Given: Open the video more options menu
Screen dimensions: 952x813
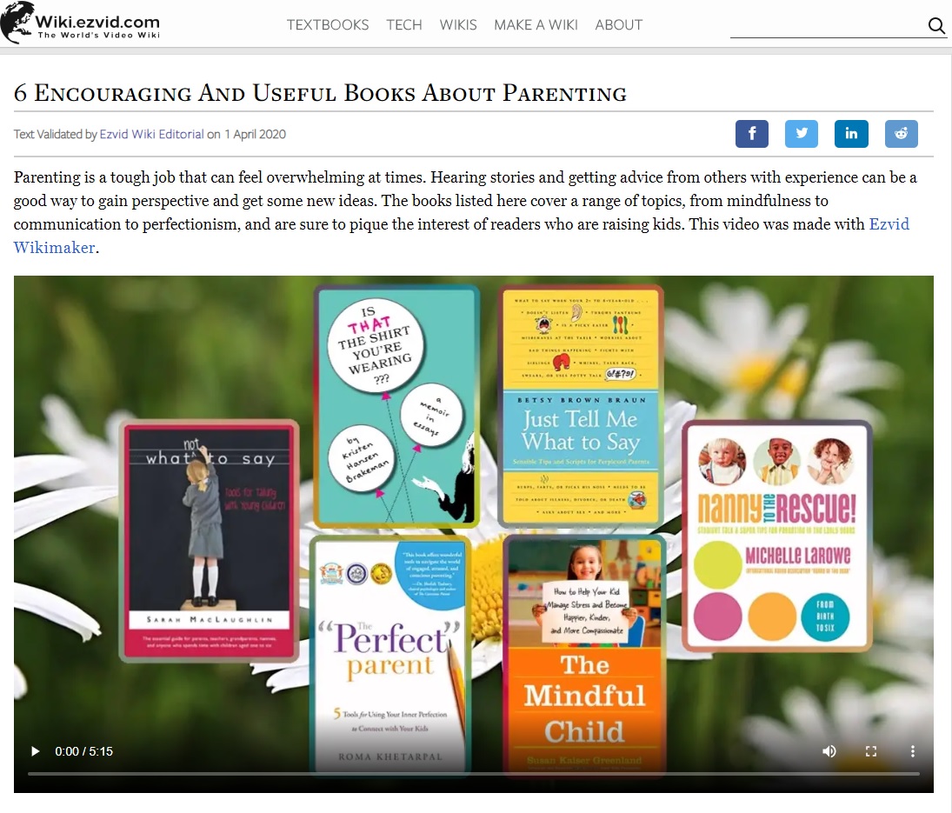Looking at the screenshot, I should [913, 751].
